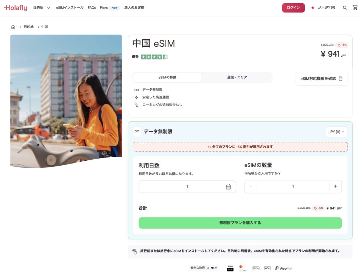The width and height of the screenshot is (363, 280).
Task: Click the 無制限プランを購入する purchase button
Action: pyautogui.click(x=240, y=223)
